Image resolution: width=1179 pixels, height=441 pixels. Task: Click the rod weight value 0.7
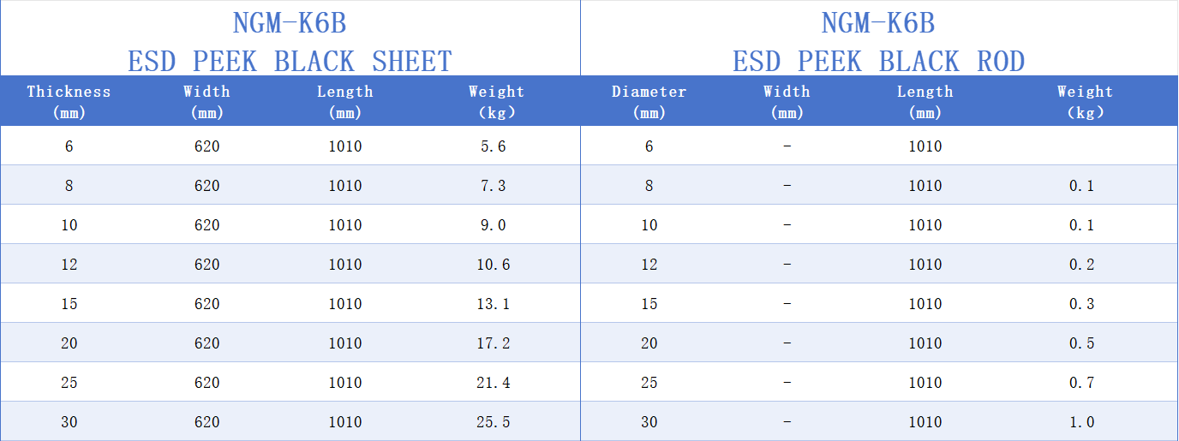[x=1082, y=383]
